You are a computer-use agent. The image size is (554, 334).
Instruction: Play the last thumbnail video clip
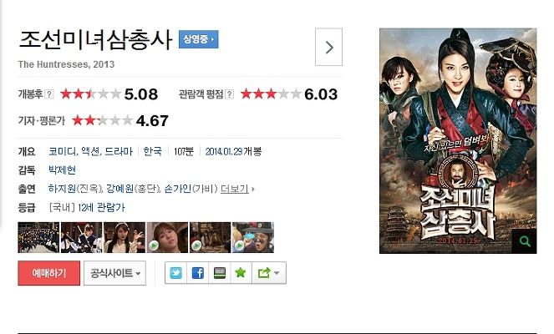pyautogui.click(x=253, y=237)
